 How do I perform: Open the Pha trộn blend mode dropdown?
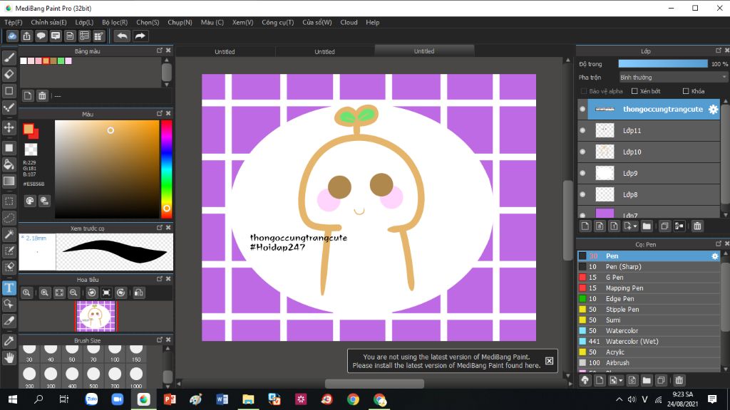[x=672, y=77]
